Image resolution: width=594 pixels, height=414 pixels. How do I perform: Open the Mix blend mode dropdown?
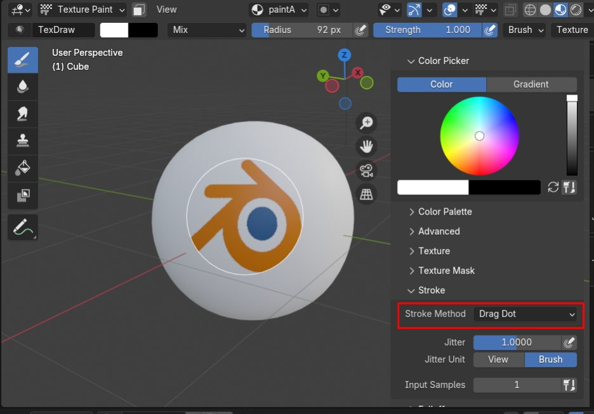207,30
